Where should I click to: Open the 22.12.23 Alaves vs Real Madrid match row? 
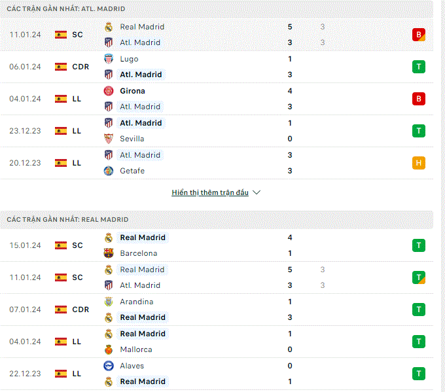point(217,374)
